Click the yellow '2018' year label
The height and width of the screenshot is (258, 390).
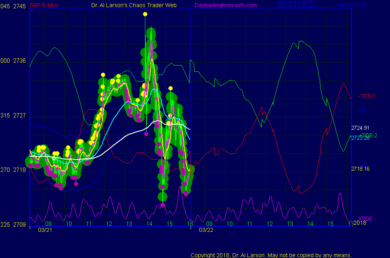[360, 223]
